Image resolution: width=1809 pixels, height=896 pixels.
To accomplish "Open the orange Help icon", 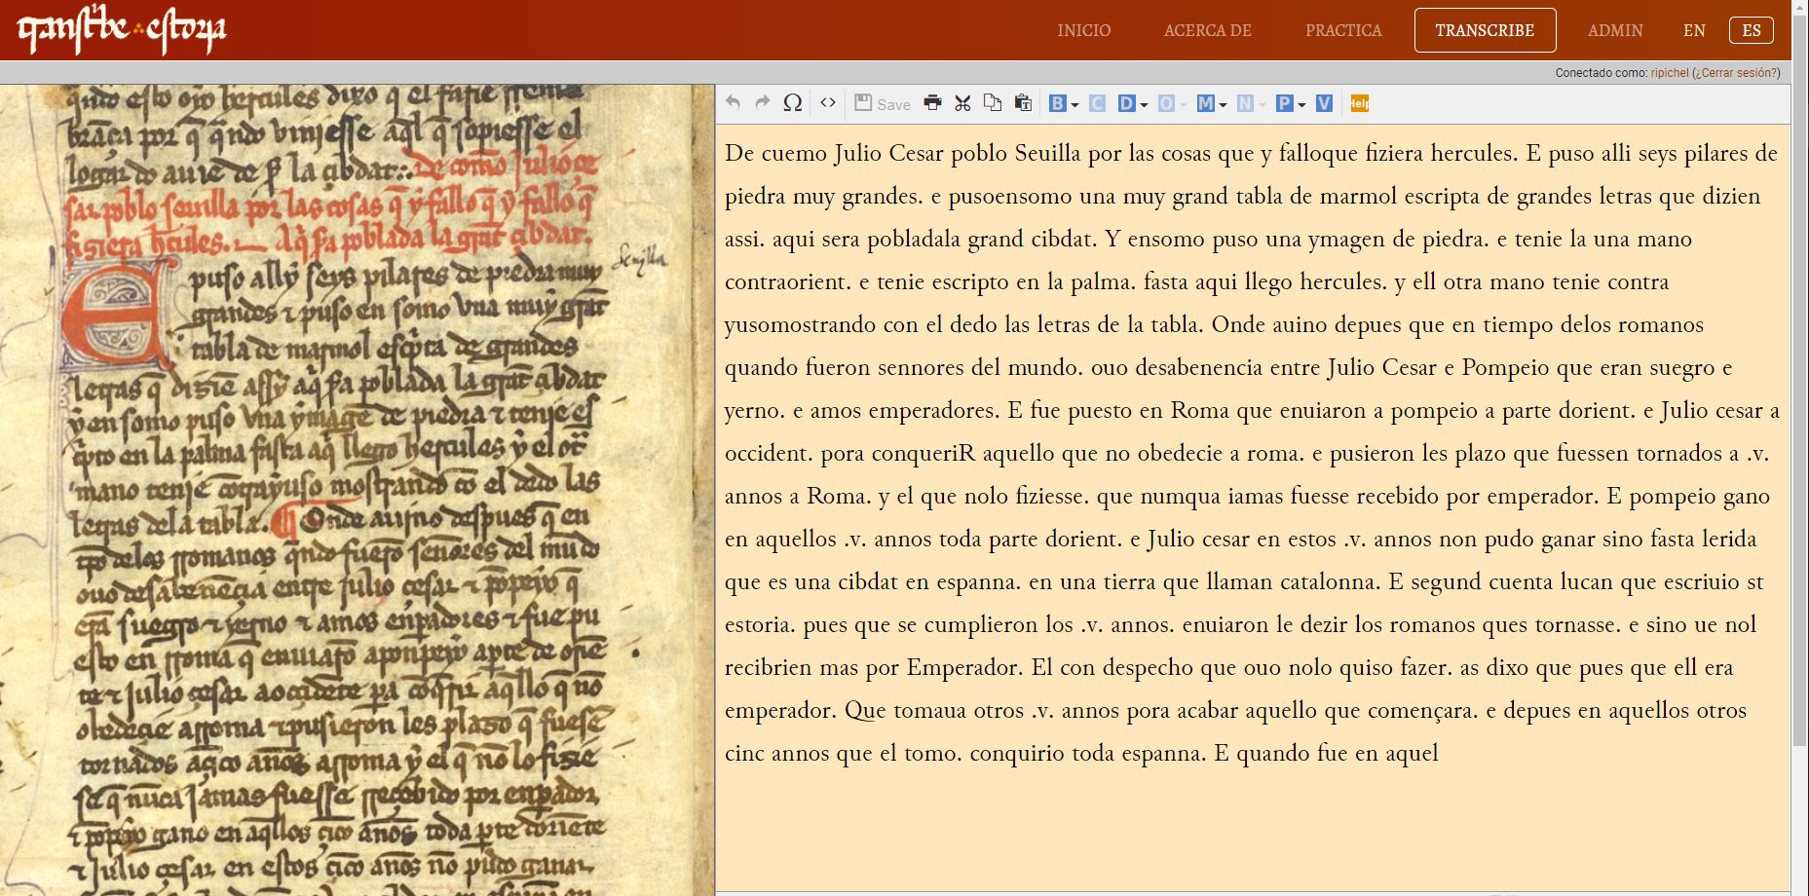I will [1360, 103].
